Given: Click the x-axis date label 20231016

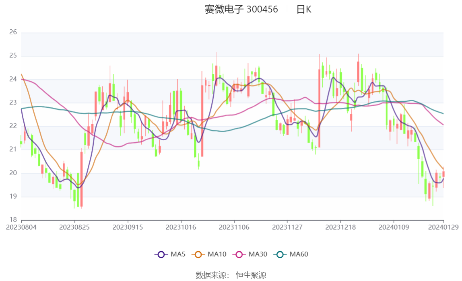Looking at the screenshot, I should 181,228.
